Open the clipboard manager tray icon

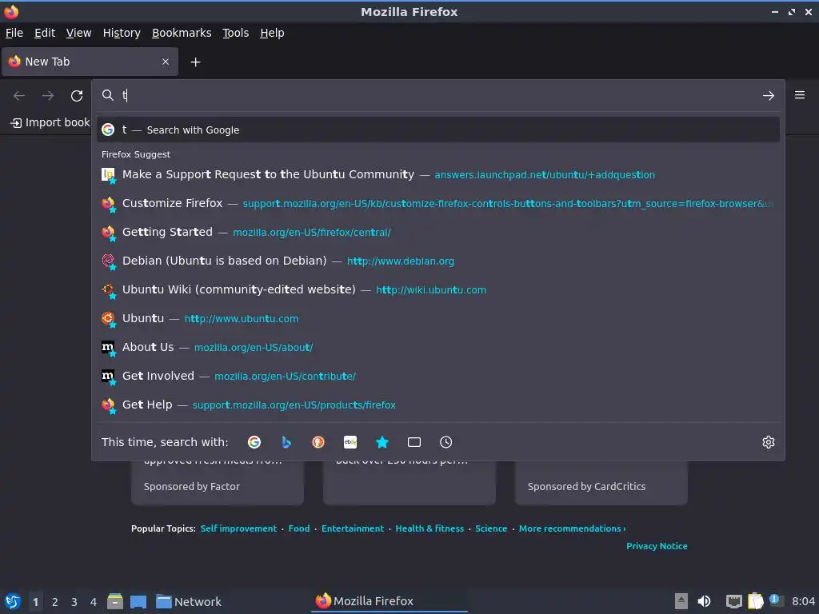click(755, 601)
